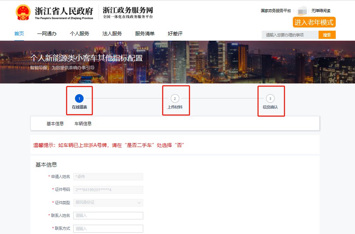Image resolution: width=355 pixels, height=234 pixels.
Task: Go to the 首页 navigation tab
Action: [x=19, y=34]
